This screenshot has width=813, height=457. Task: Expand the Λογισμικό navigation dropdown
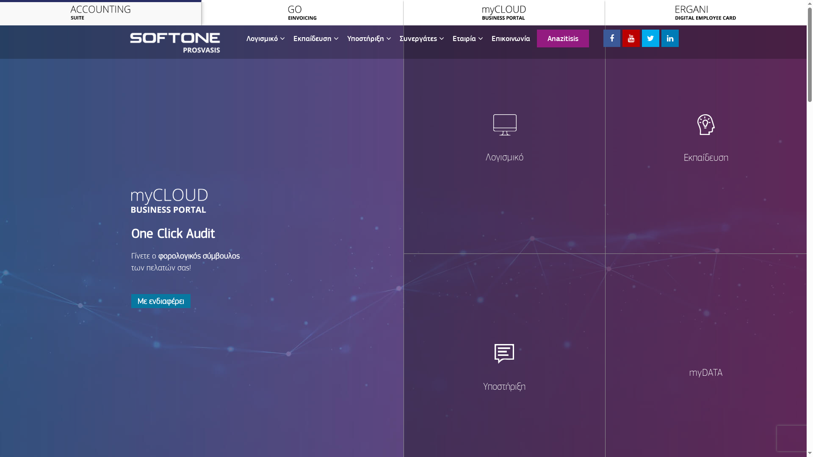265,39
